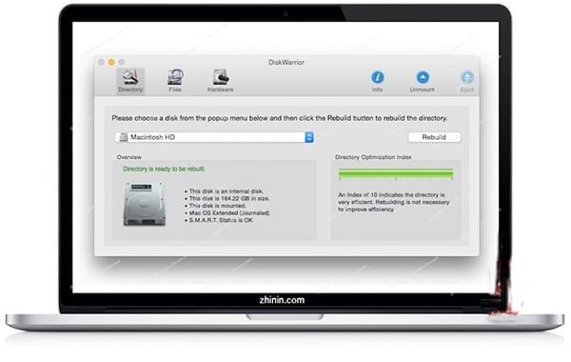Click "Mac OS Extended (Journaled)" line

pyautogui.click(x=227, y=212)
